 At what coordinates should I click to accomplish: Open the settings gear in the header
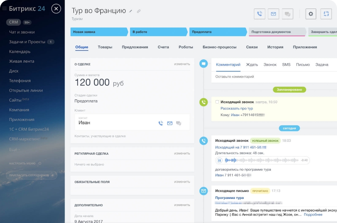coord(311,14)
